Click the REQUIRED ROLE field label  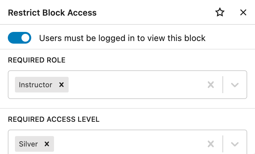coord(36,60)
